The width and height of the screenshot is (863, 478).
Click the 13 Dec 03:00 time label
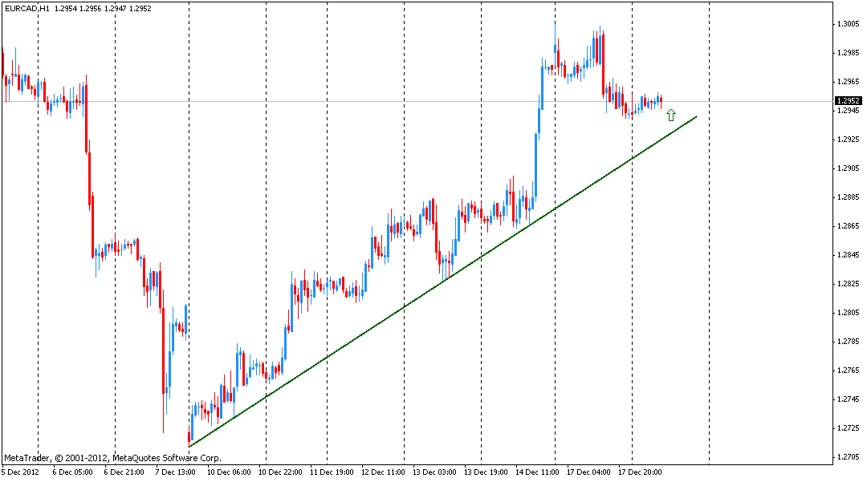pyautogui.click(x=434, y=472)
